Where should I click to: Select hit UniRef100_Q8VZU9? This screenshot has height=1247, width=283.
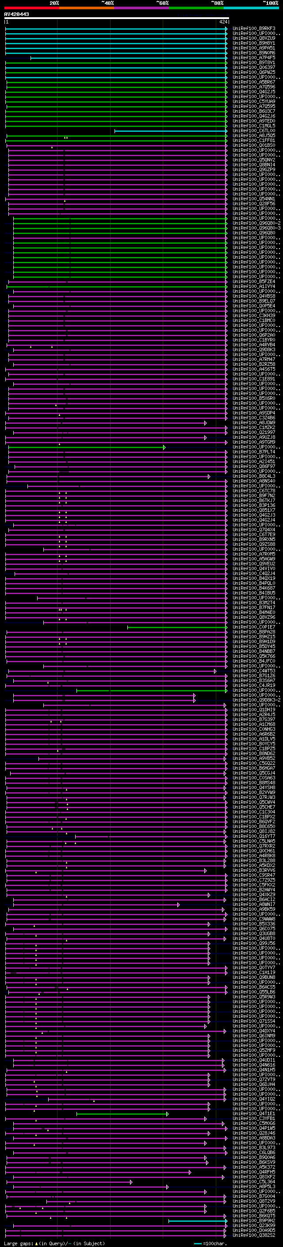pos(253,38)
